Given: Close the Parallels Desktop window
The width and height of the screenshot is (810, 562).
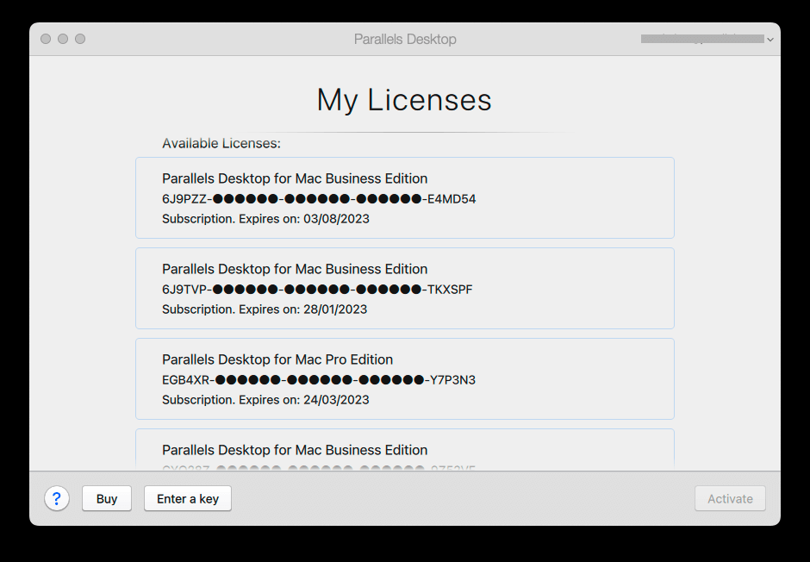Looking at the screenshot, I should (46, 39).
